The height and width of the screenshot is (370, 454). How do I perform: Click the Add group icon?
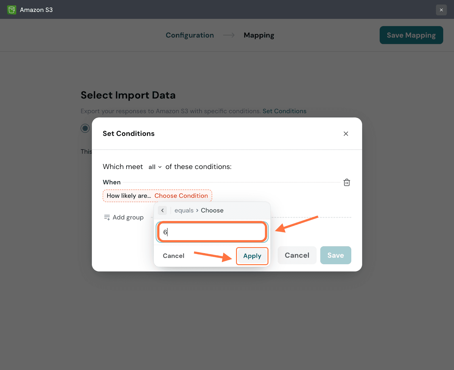(107, 217)
